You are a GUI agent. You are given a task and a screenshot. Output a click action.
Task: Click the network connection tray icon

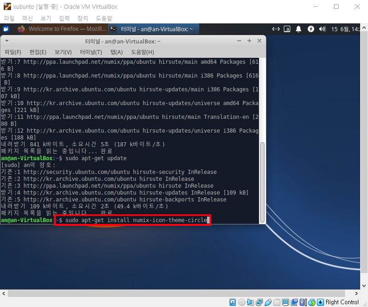click(x=276, y=29)
